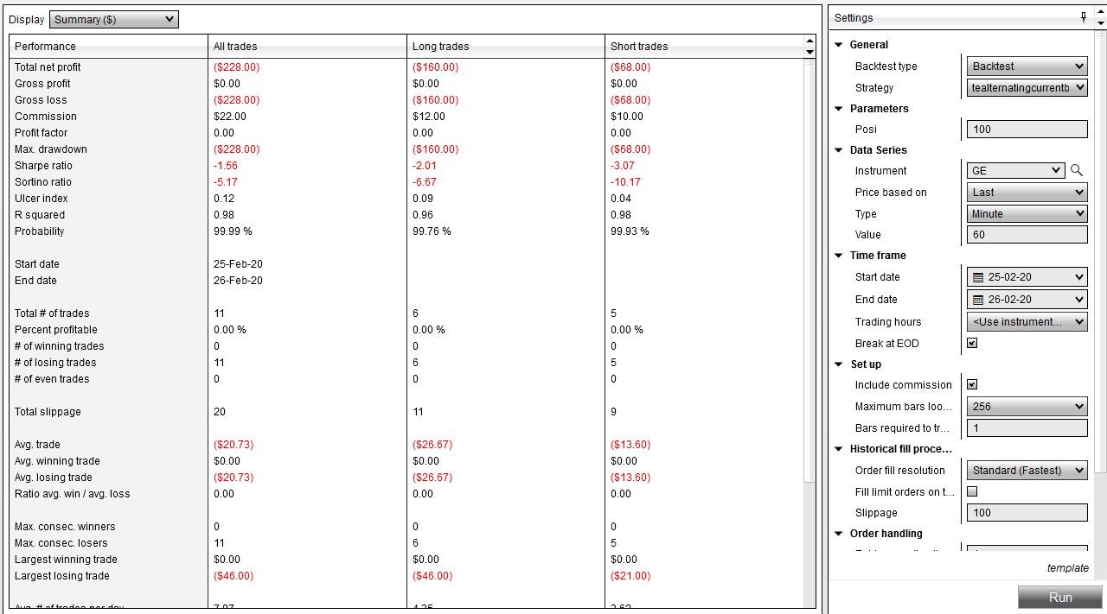Click the template link
The image size is (1107, 614).
[1067, 567]
